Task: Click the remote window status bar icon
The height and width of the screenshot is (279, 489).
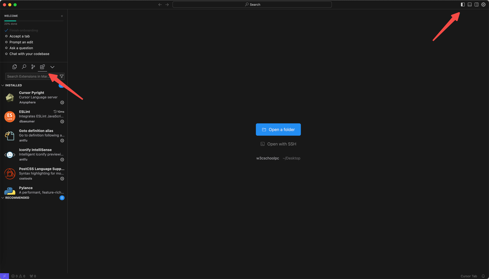Action: tap(4, 276)
